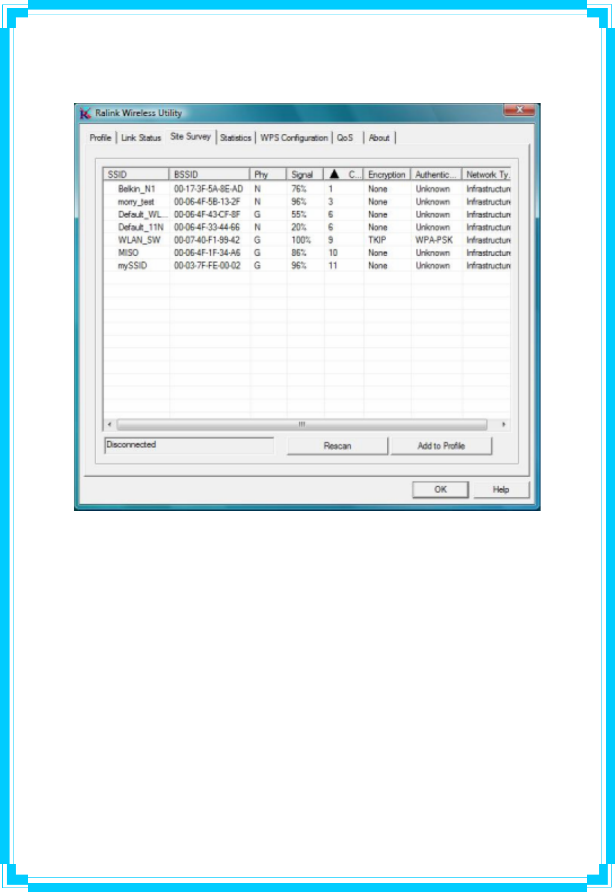Sort list by BSSID column header
This screenshot has width=615, height=892.
pos(209,174)
